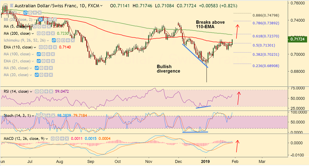Click plus icon beside RSI indicator
The width and height of the screenshot is (309, 166).
point(46,92)
